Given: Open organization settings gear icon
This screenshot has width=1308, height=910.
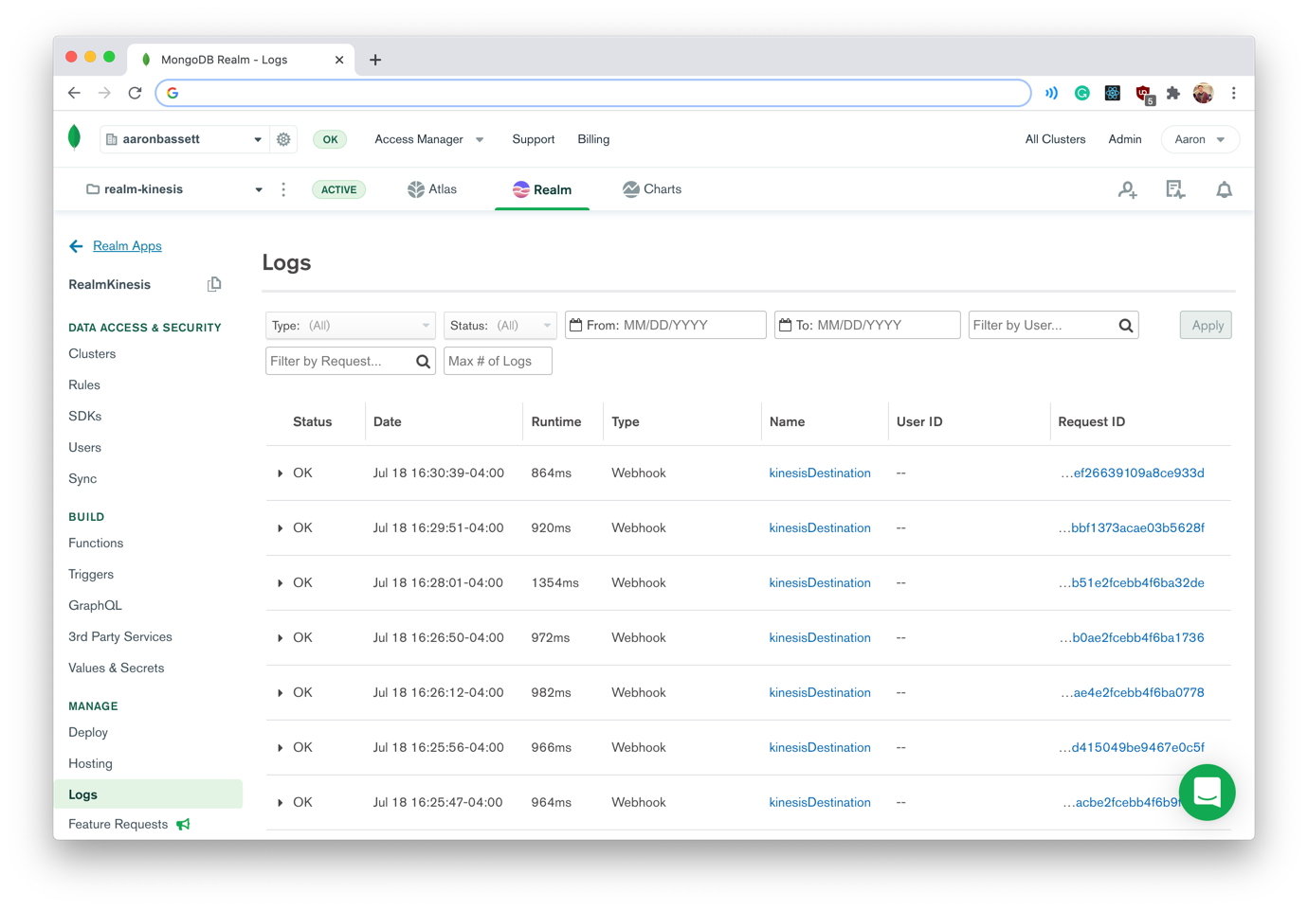Looking at the screenshot, I should (x=283, y=139).
